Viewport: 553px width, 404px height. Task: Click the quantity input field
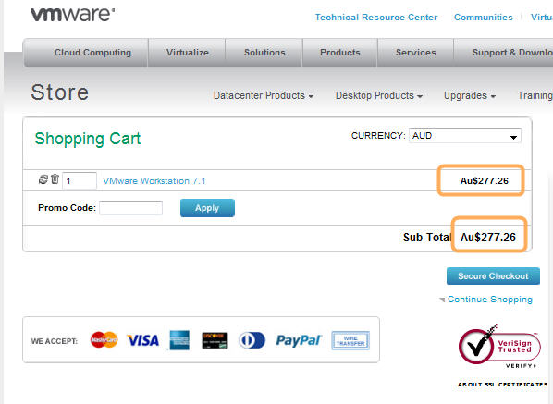(x=80, y=180)
